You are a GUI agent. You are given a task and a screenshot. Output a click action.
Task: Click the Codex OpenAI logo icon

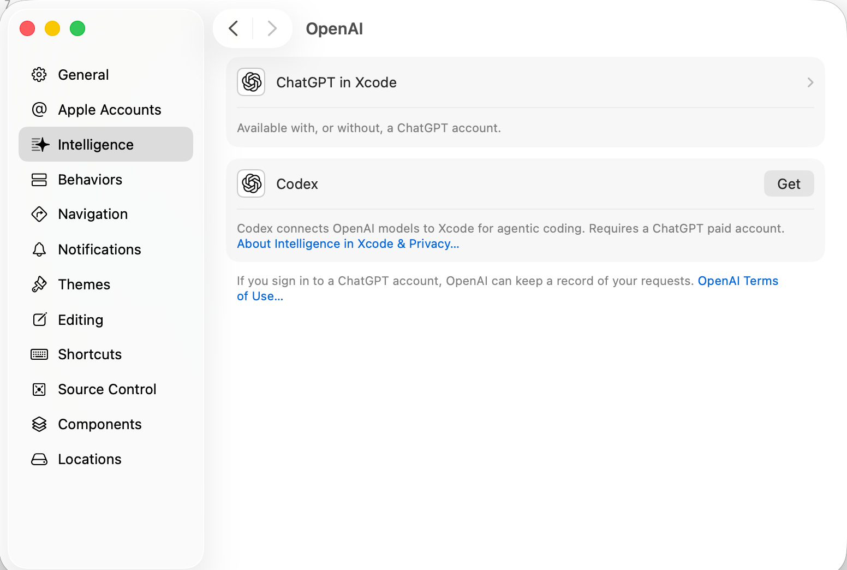click(251, 183)
